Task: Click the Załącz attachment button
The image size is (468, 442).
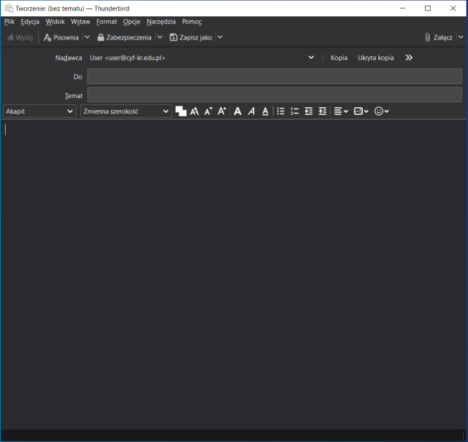Action: click(x=438, y=37)
